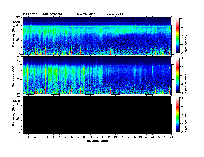This screenshot has height=157, width=204.
Task: Click the color bar beside dD/dt panel
Action: 178,75
